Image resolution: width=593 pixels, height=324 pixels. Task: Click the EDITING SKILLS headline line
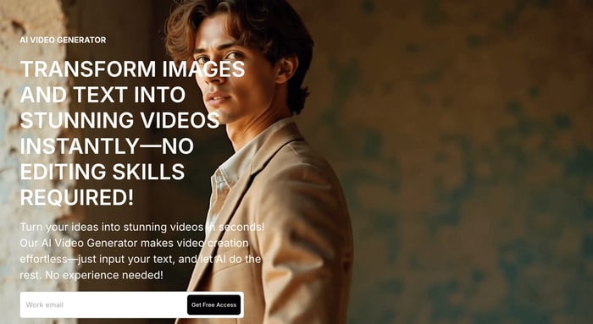point(103,172)
